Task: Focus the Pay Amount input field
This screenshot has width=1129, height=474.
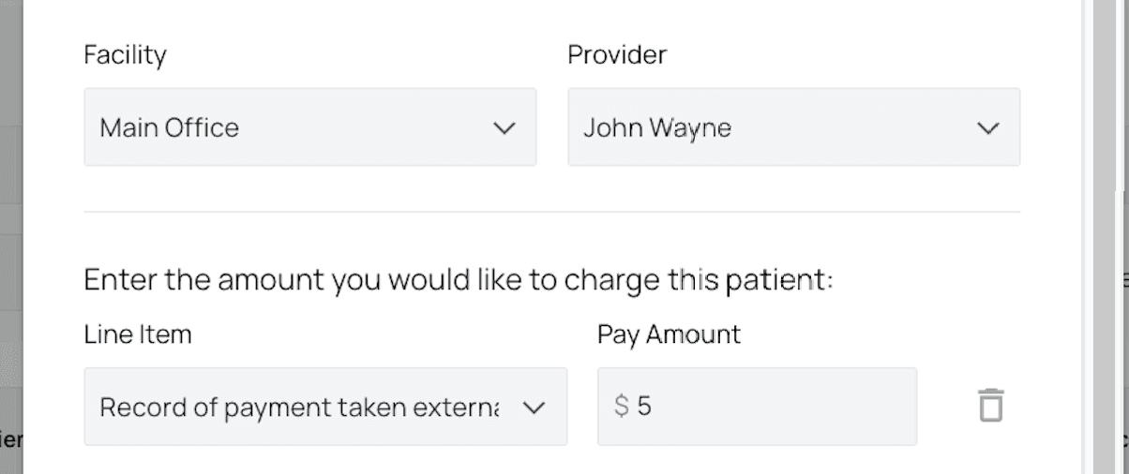Action: (x=769, y=407)
